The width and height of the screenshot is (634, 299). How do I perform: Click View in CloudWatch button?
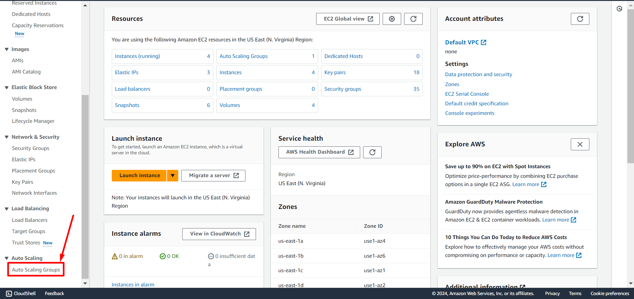point(219,234)
